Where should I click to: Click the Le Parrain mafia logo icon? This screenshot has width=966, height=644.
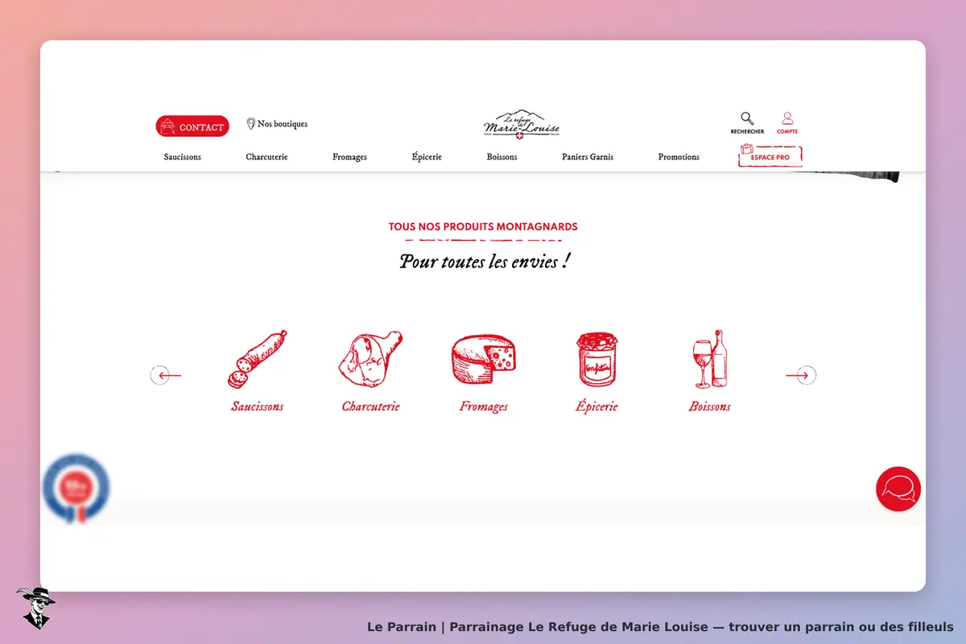click(35, 608)
